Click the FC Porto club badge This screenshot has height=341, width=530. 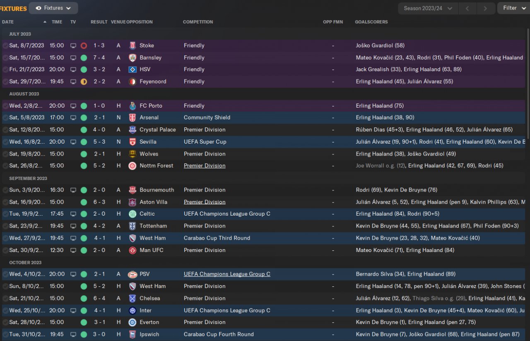pyautogui.click(x=132, y=106)
